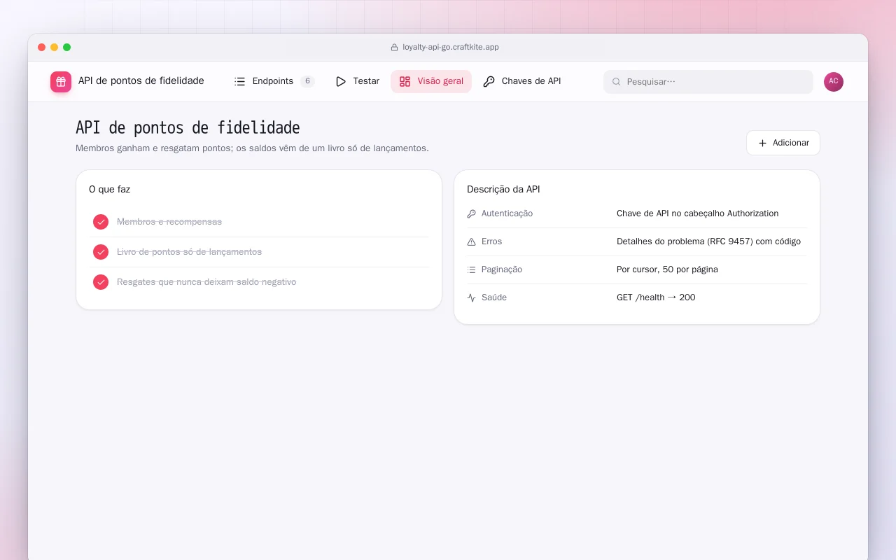This screenshot has height=560, width=896.
Task: Click the page subtitle about Membros ganham pontos
Action: click(252, 148)
